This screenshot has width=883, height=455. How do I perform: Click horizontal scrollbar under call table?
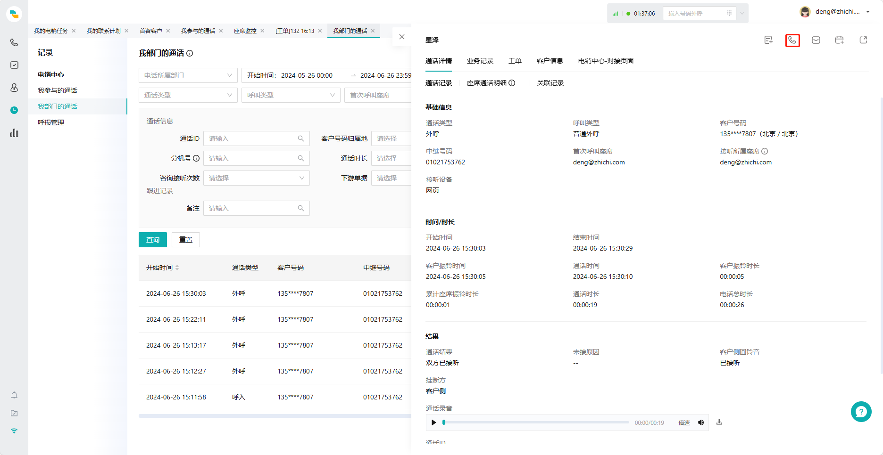(x=275, y=416)
